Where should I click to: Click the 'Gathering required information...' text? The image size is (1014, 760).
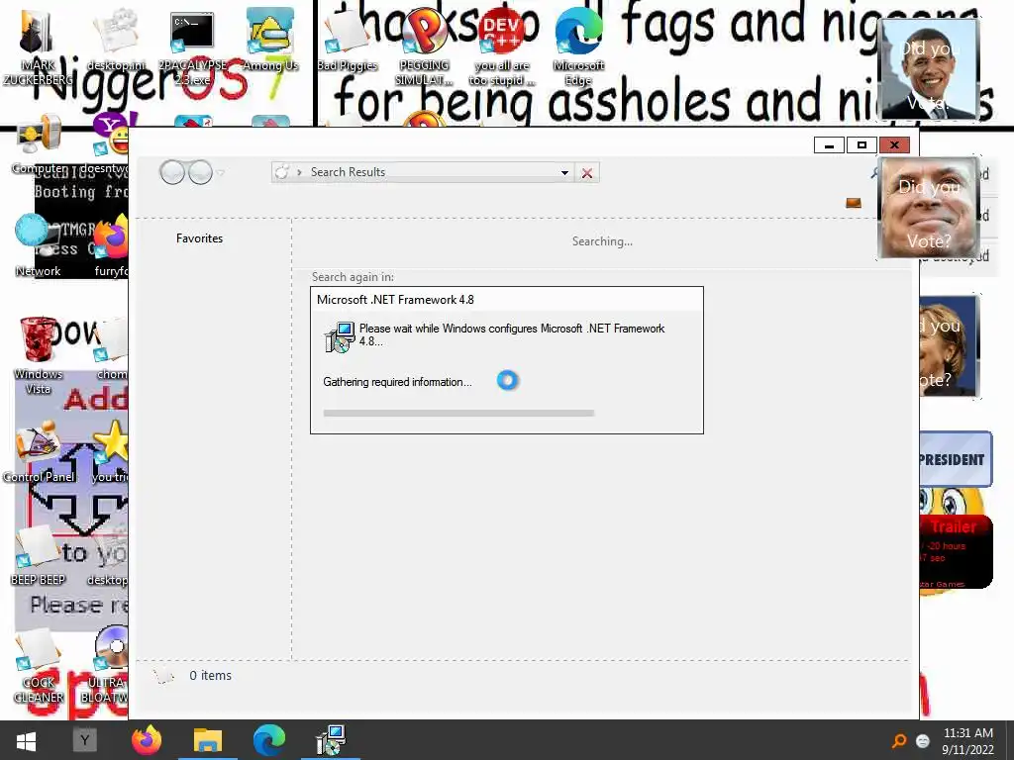click(x=397, y=382)
